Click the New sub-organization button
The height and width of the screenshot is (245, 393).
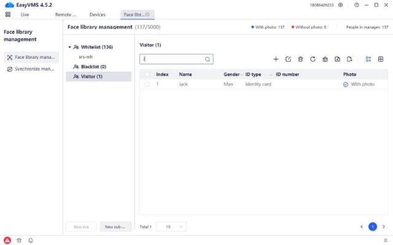coord(115,227)
